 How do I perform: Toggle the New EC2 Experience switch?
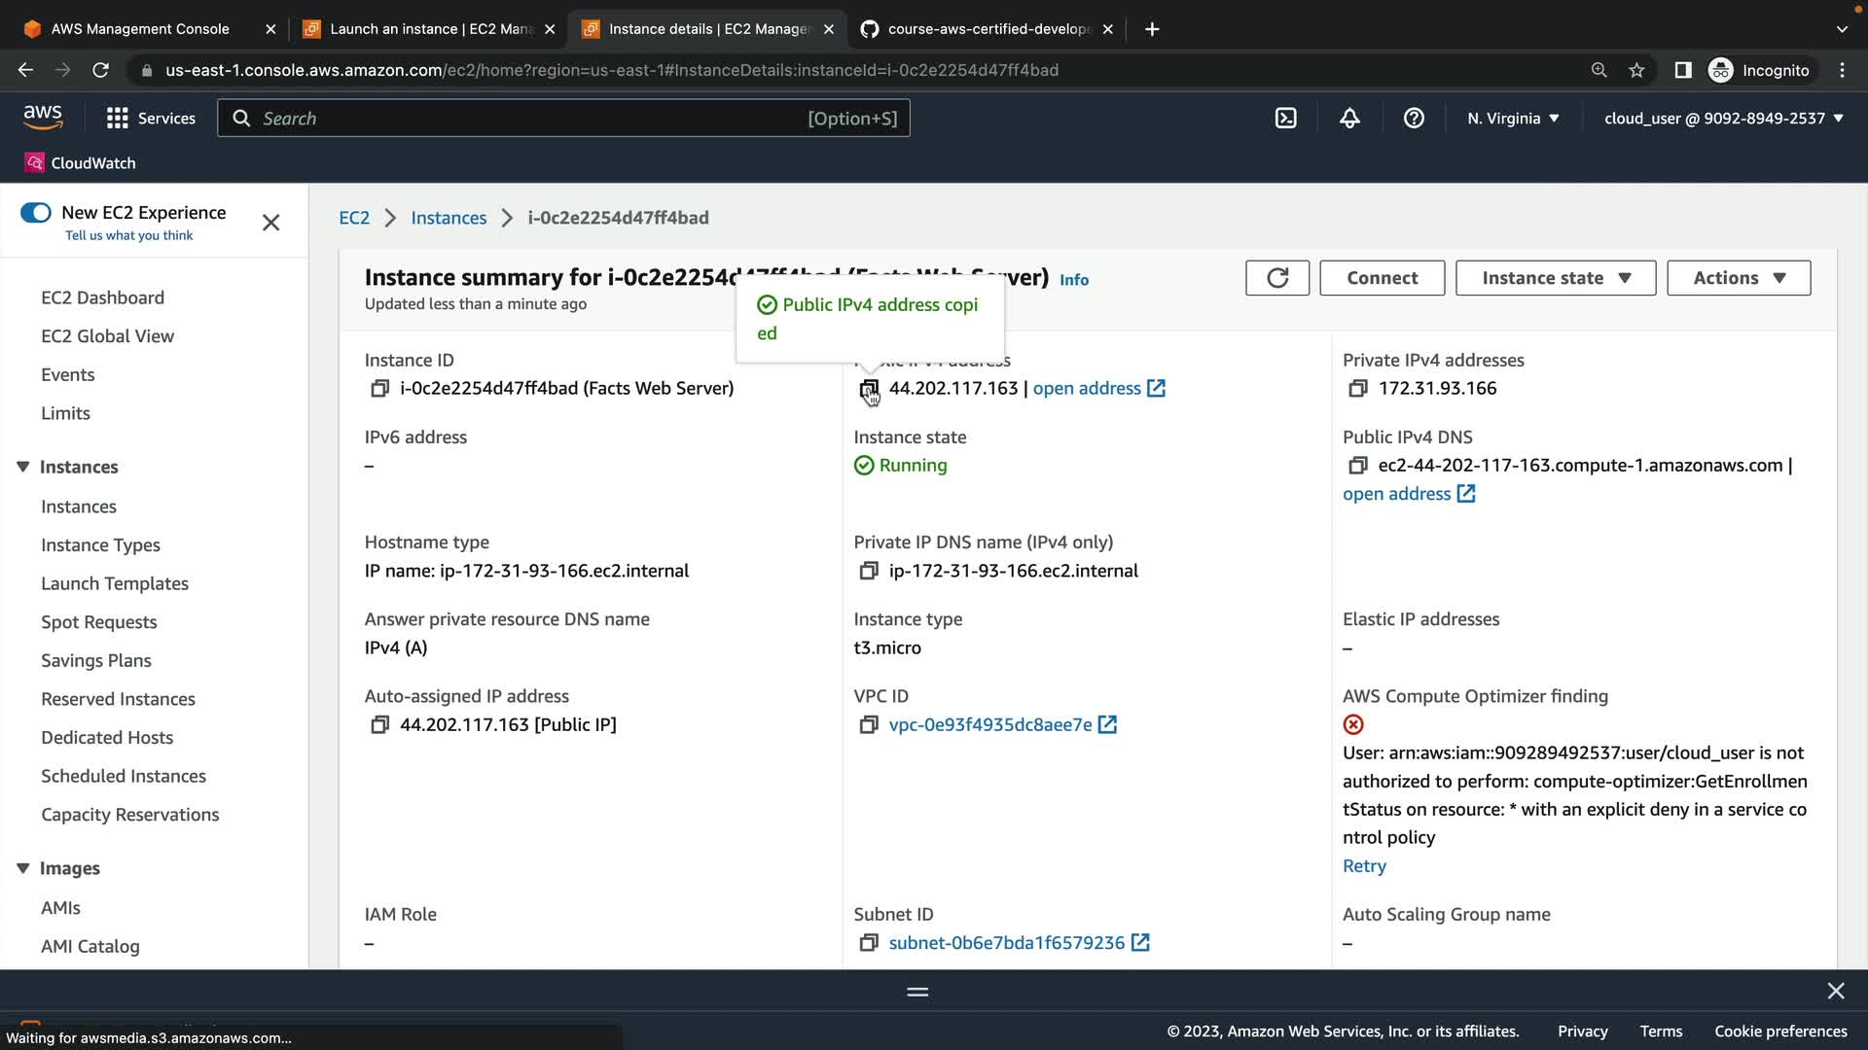(36, 213)
